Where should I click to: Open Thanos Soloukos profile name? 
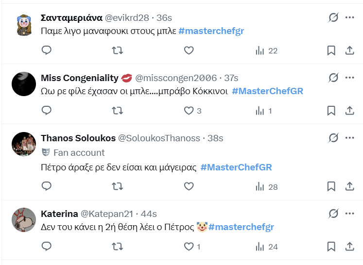pos(78,138)
